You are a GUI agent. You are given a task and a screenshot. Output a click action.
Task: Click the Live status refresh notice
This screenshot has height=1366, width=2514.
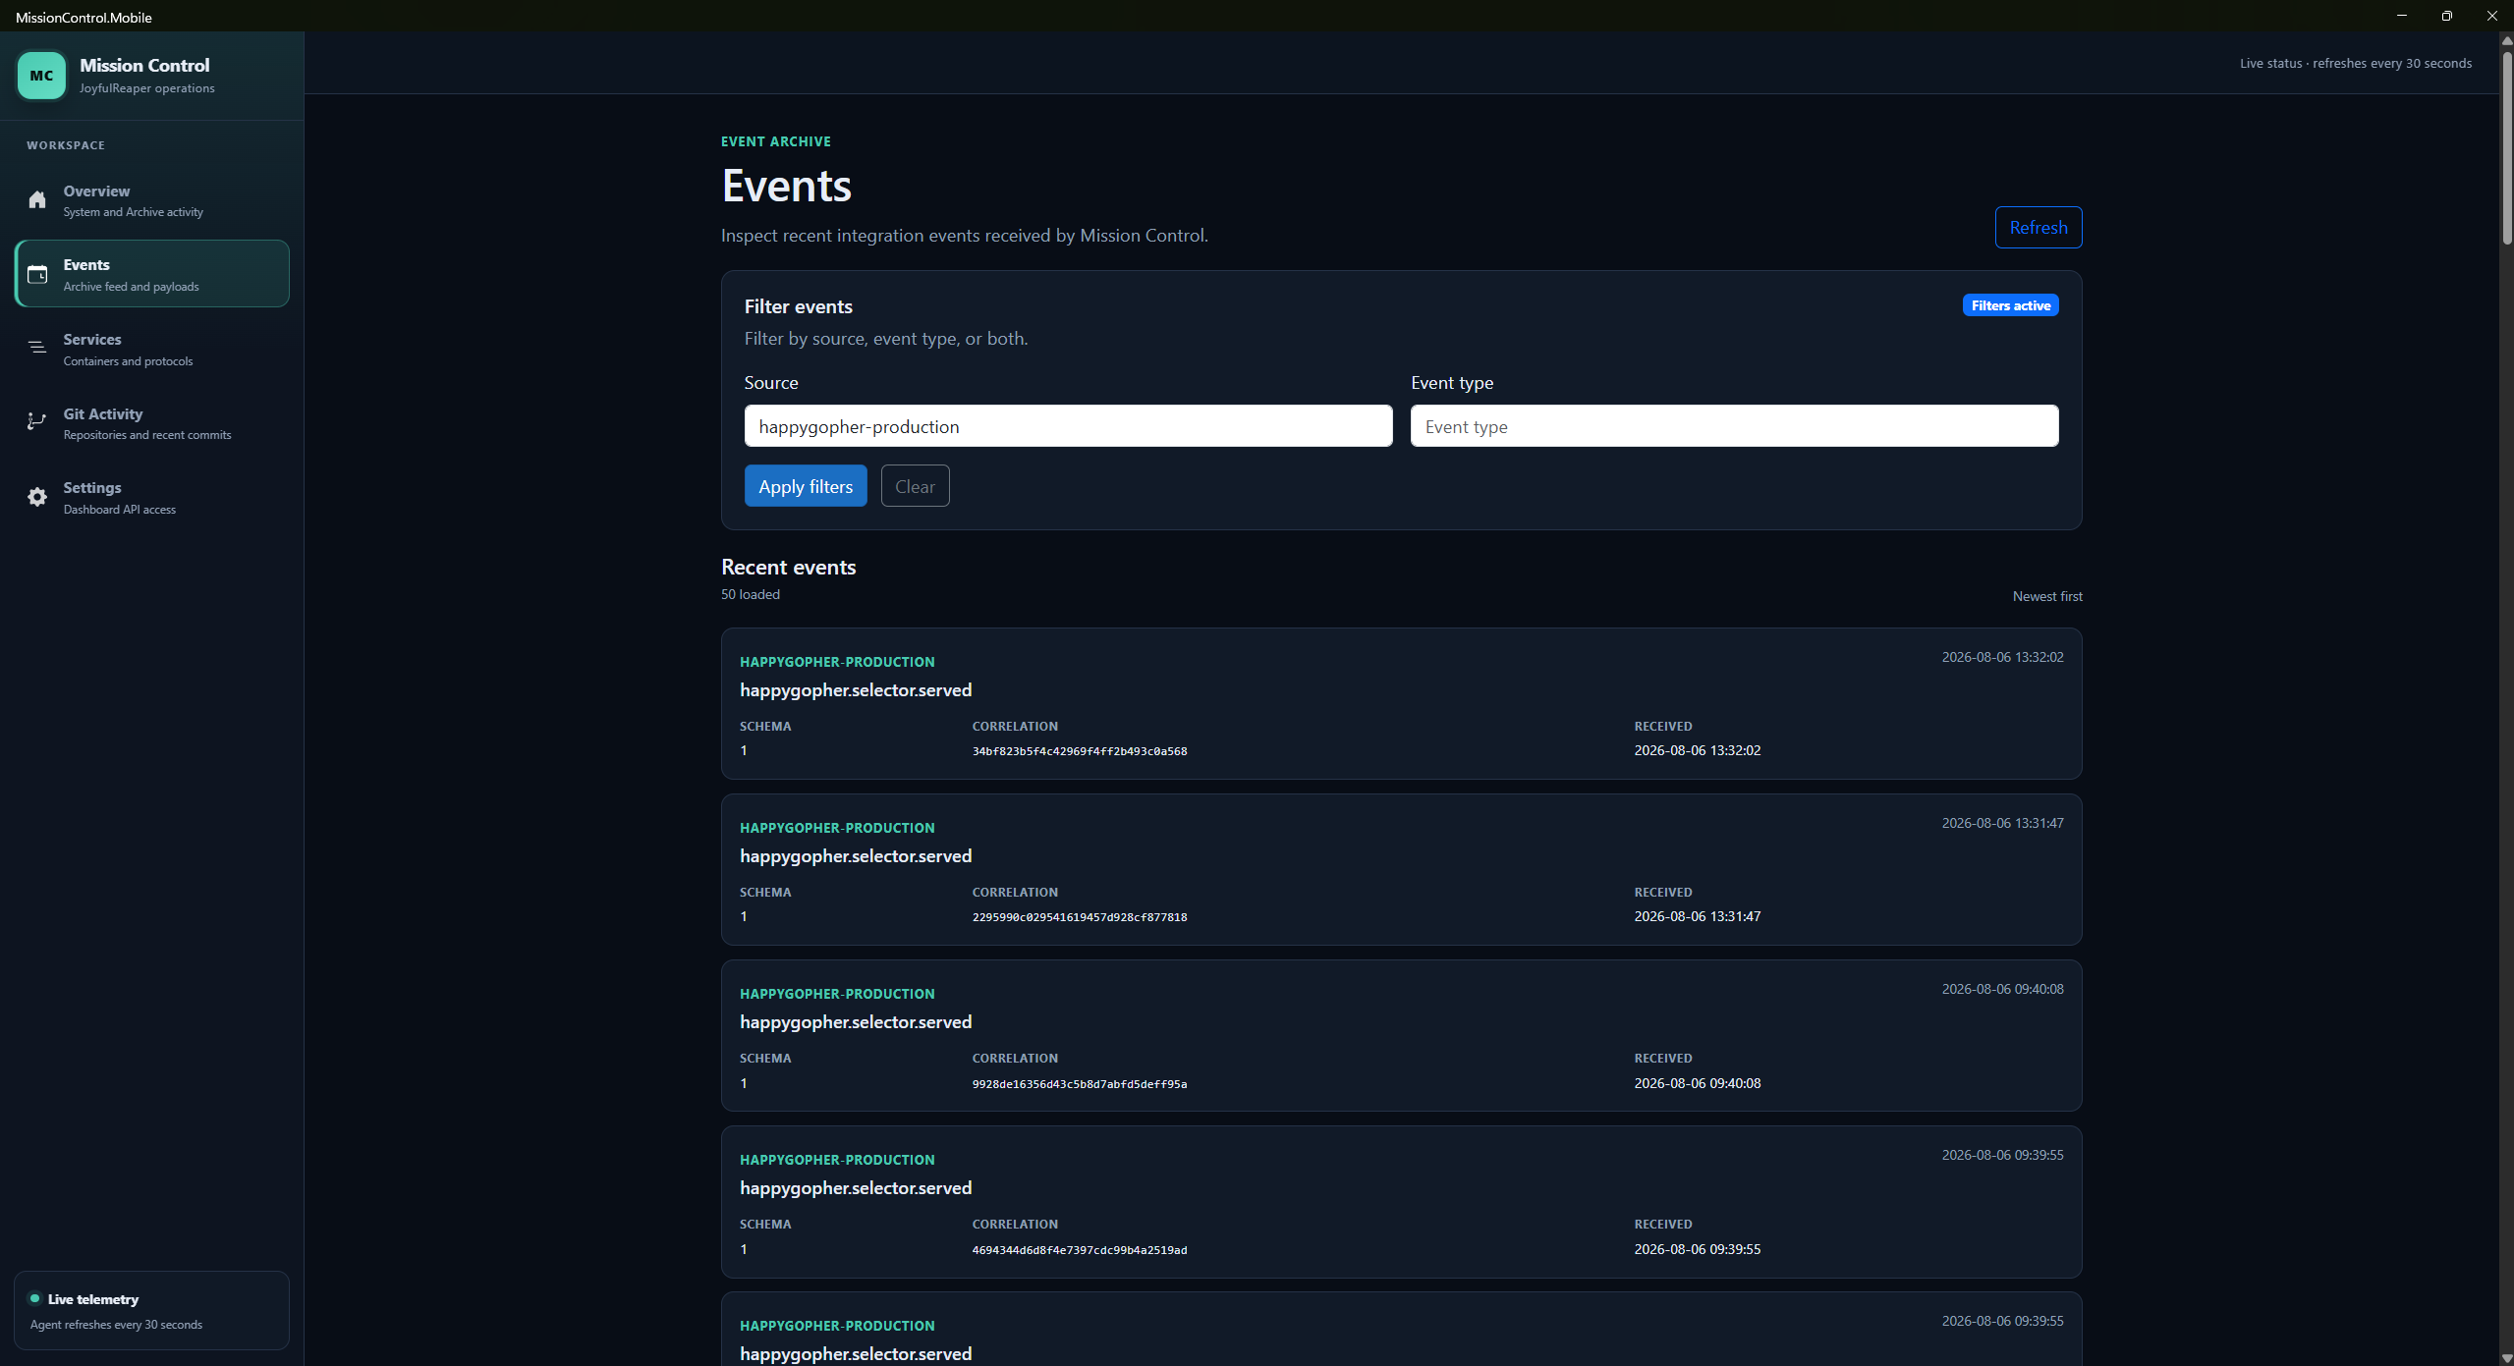(x=2355, y=63)
